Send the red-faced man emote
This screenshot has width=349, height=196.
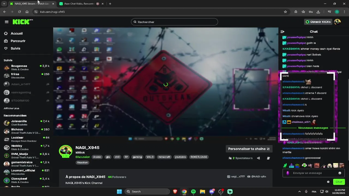point(317,165)
